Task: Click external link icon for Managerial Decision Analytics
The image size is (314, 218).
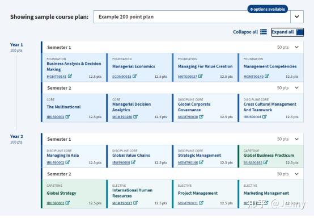Action: 135,116
